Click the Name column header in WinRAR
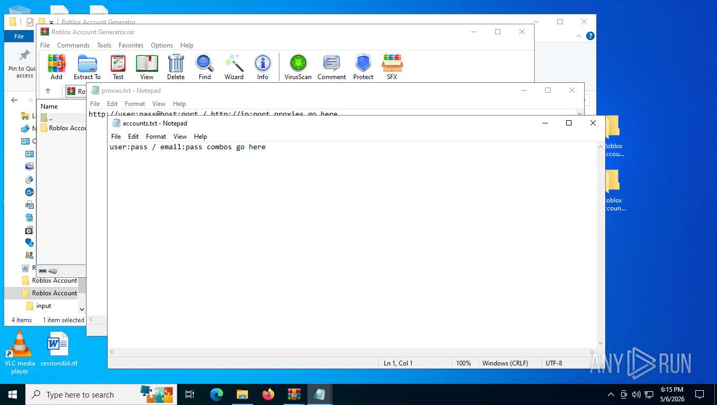This screenshot has height=405, width=717. point(49,106)
